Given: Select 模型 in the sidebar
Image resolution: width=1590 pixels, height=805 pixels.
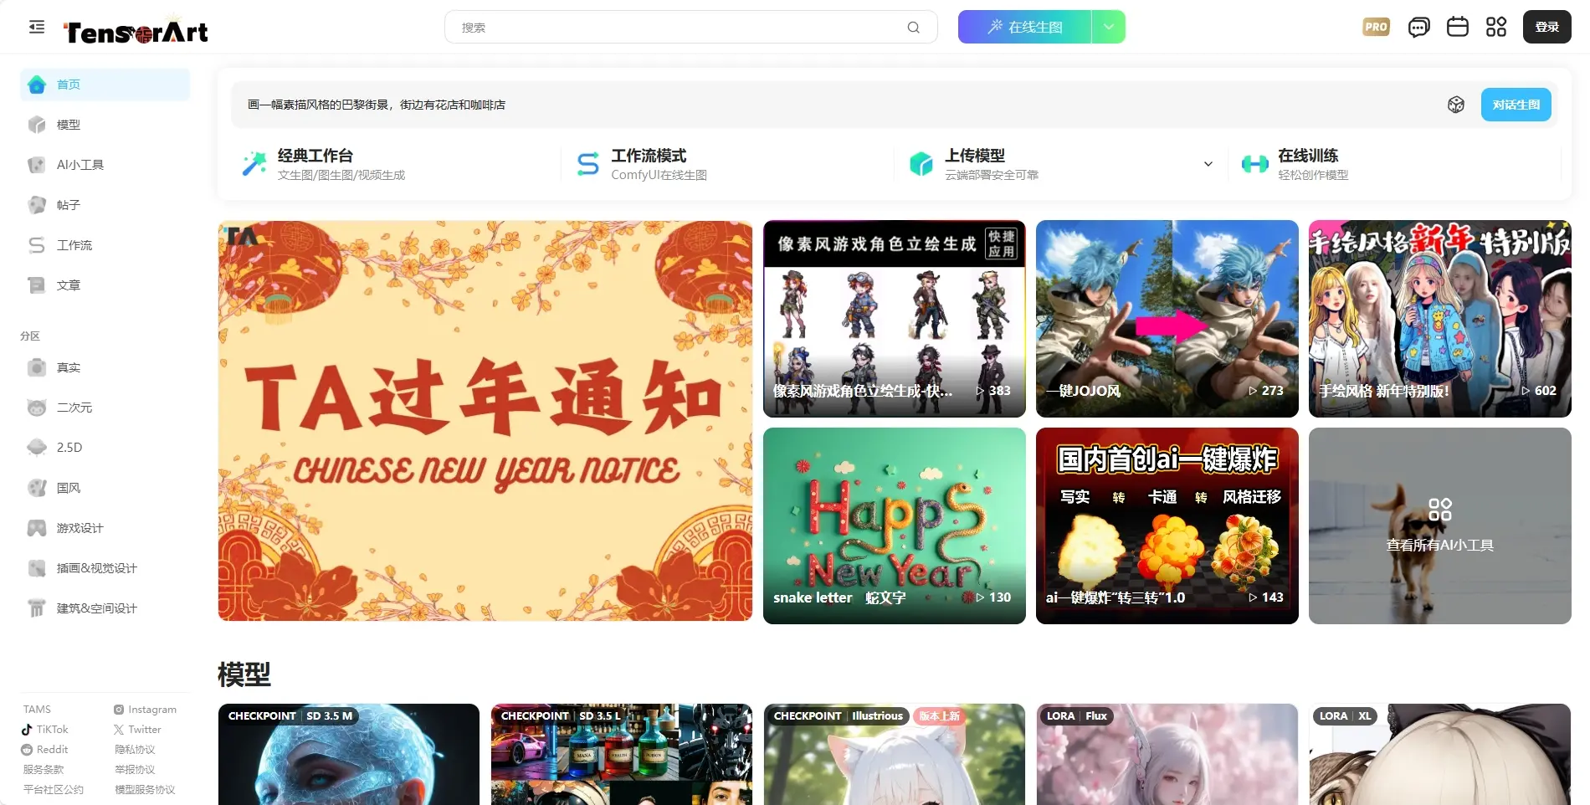Looking at the screenshot, I should coord(69,125).
